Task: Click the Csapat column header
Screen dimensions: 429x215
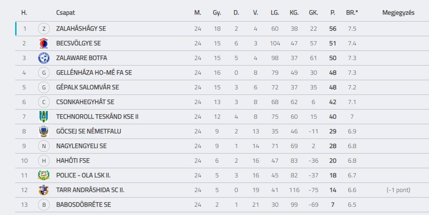Action: pos(65,12)
